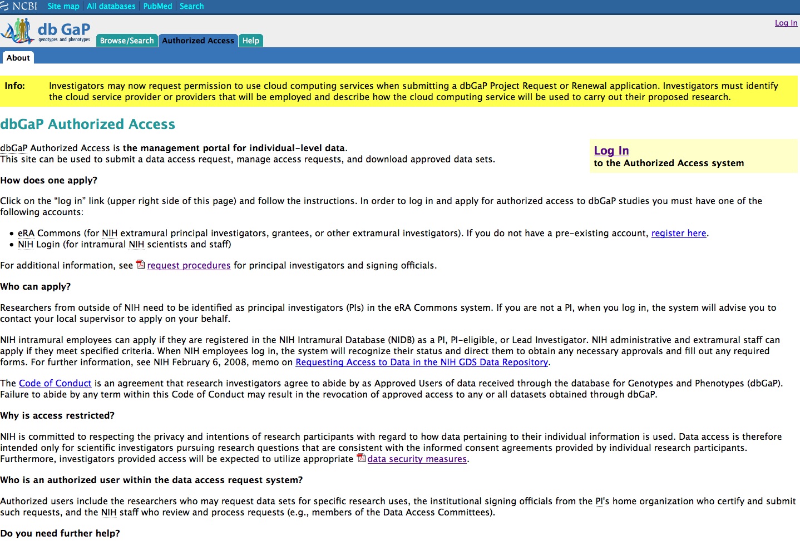
Task: Click the dbGaP Authorized Access heading
Action: [x=88, y=125]
